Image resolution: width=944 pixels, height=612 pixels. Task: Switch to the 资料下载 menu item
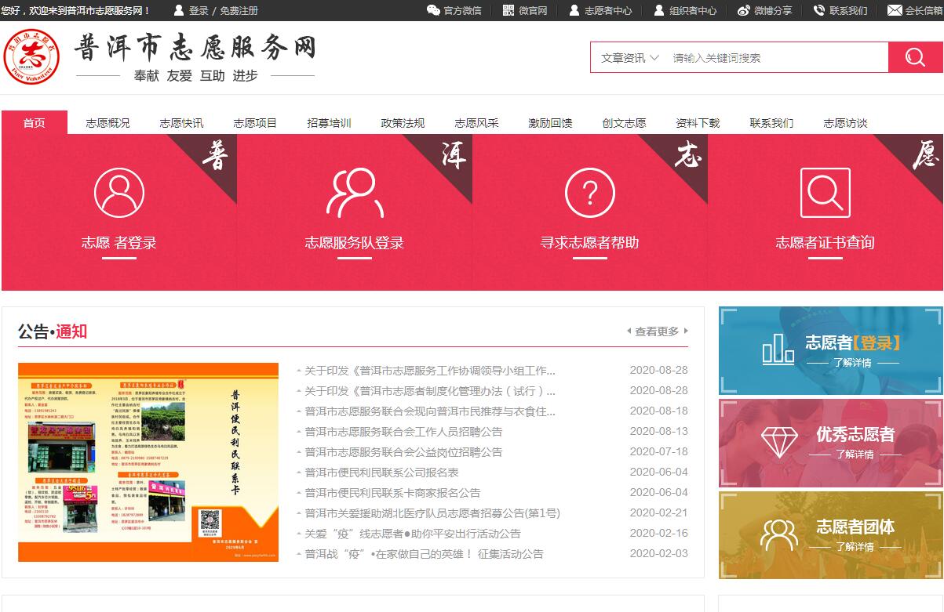tap(698, 123)
